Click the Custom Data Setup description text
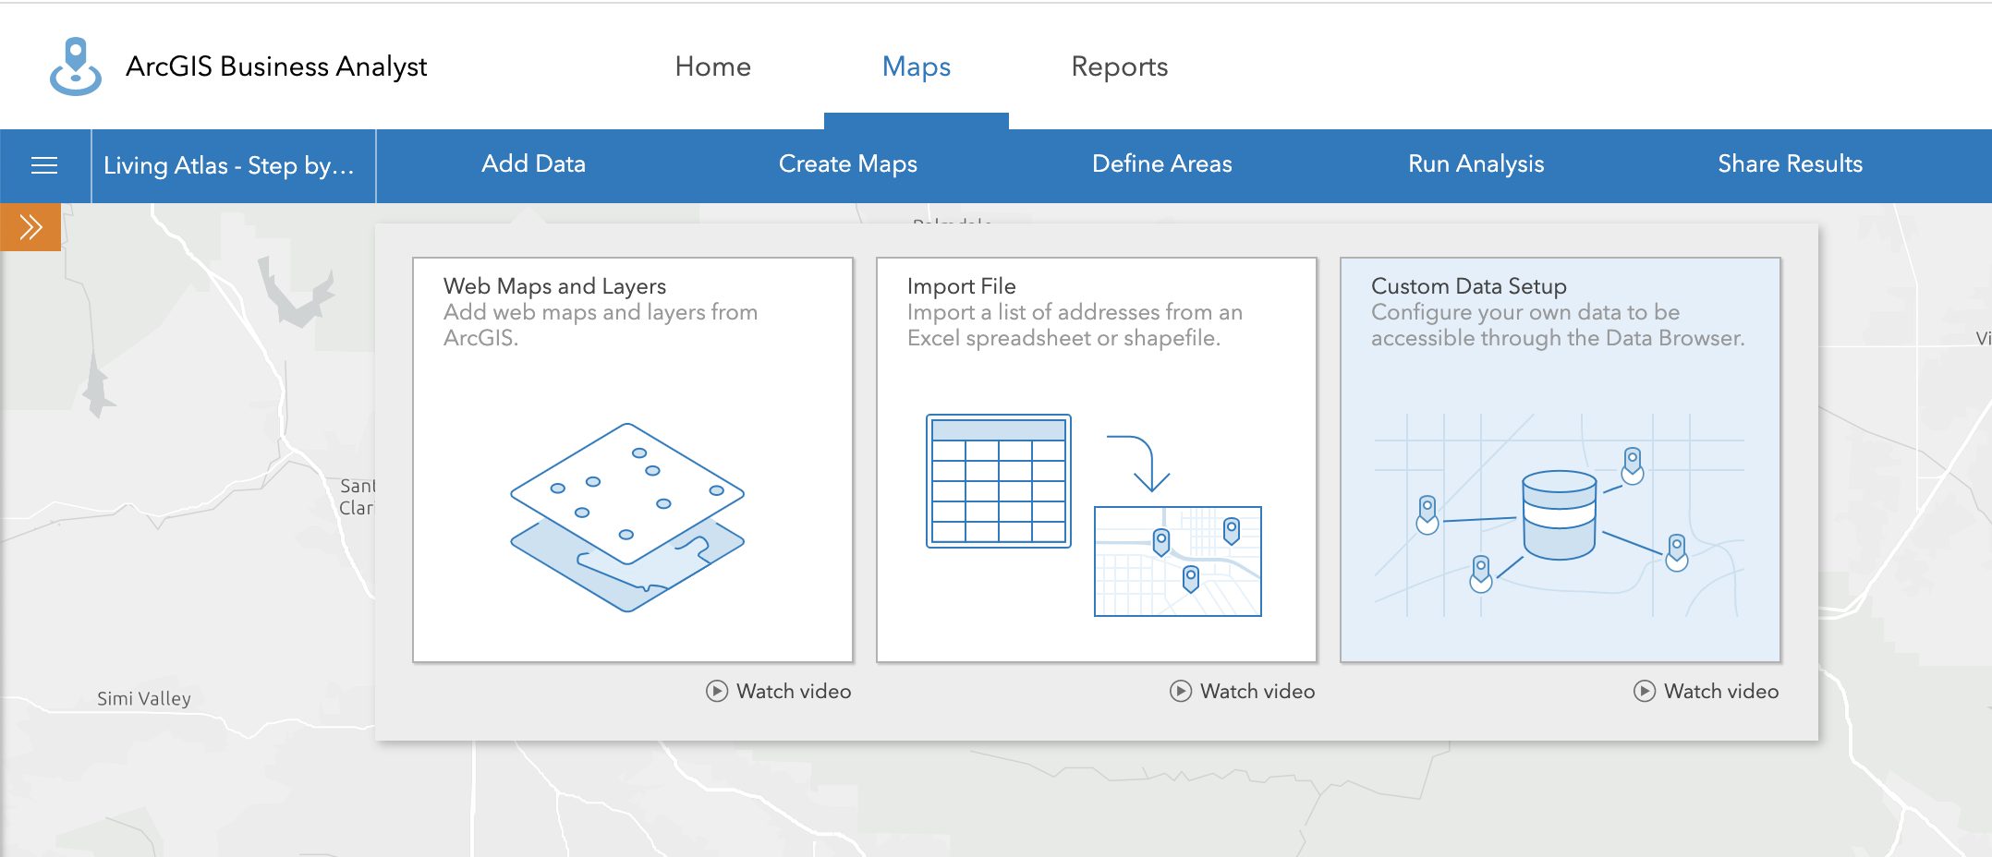Screen dimensions: 1992x857 1558,325
